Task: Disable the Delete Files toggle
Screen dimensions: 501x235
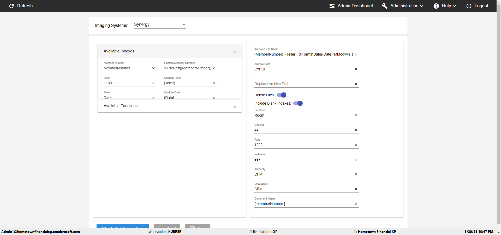Action: tap(282, 95)
